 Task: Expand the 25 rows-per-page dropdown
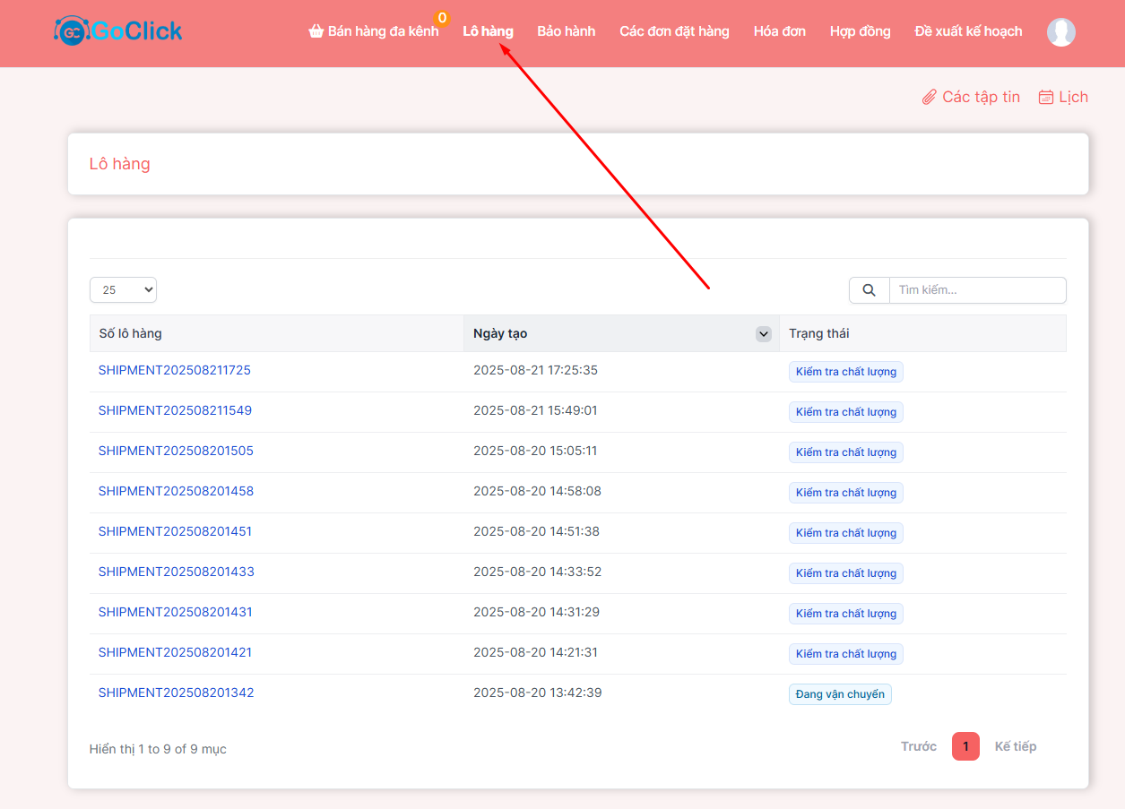click(x=123, y=289)
